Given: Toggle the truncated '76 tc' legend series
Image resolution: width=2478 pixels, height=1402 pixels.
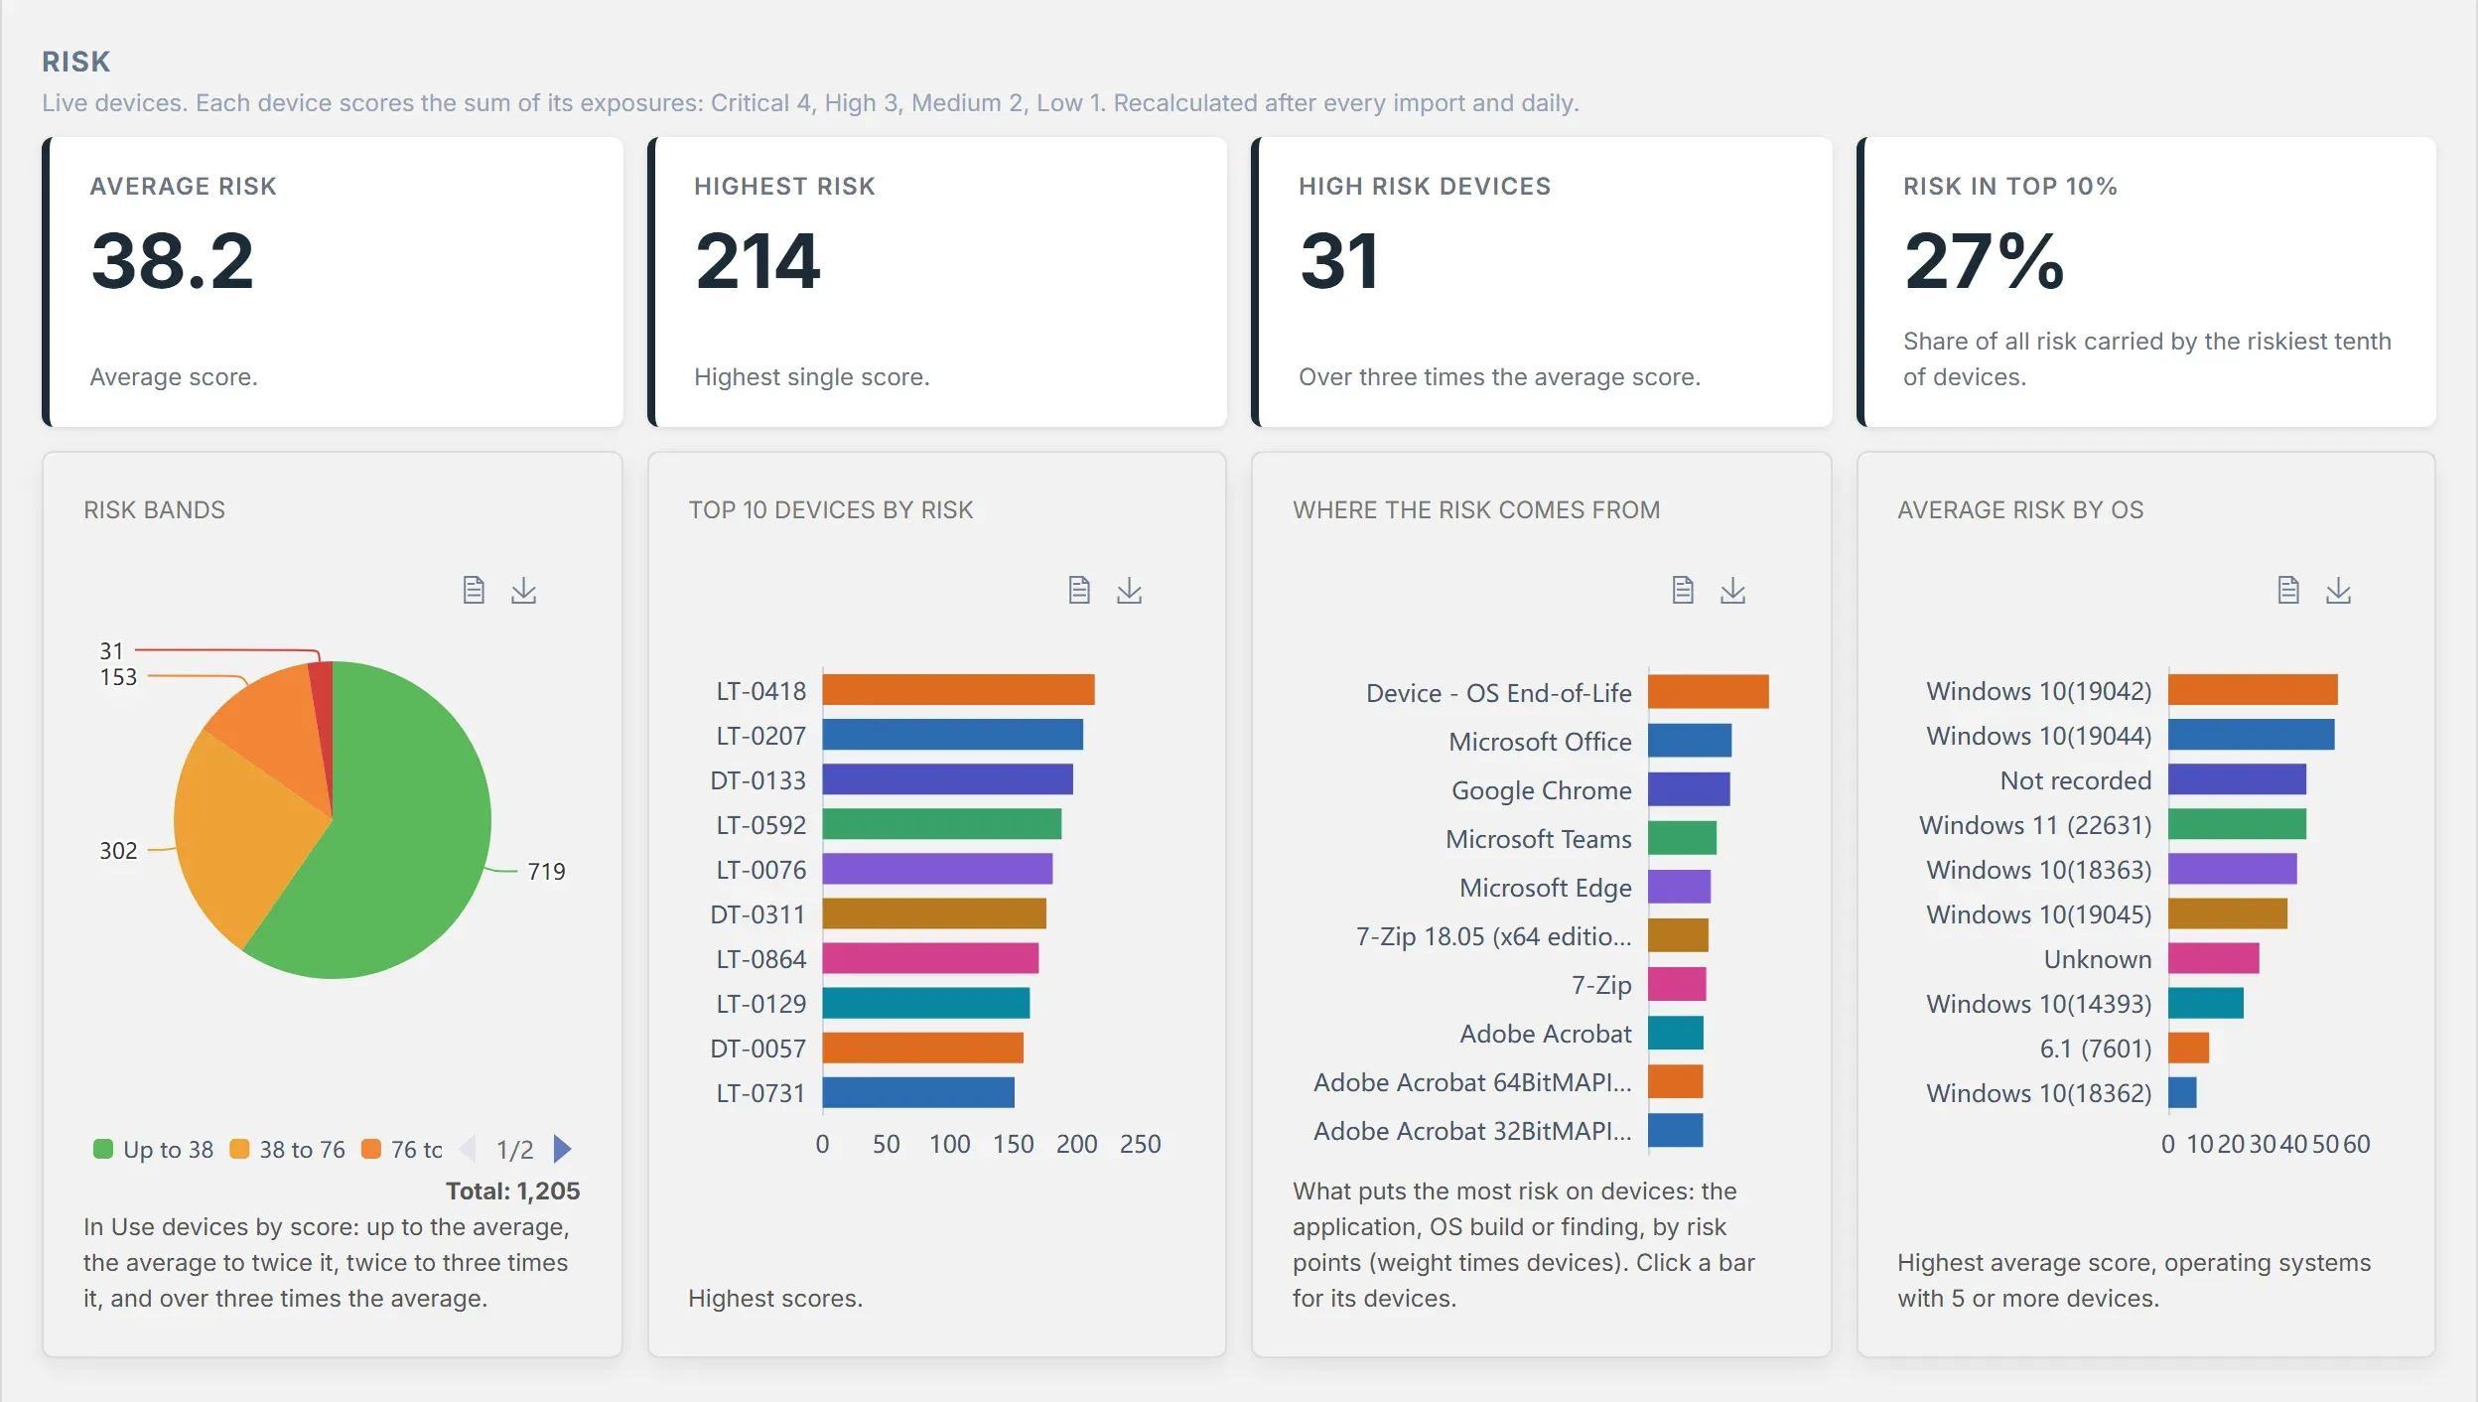Looking at the screenshot, I should coord(402,1149).
